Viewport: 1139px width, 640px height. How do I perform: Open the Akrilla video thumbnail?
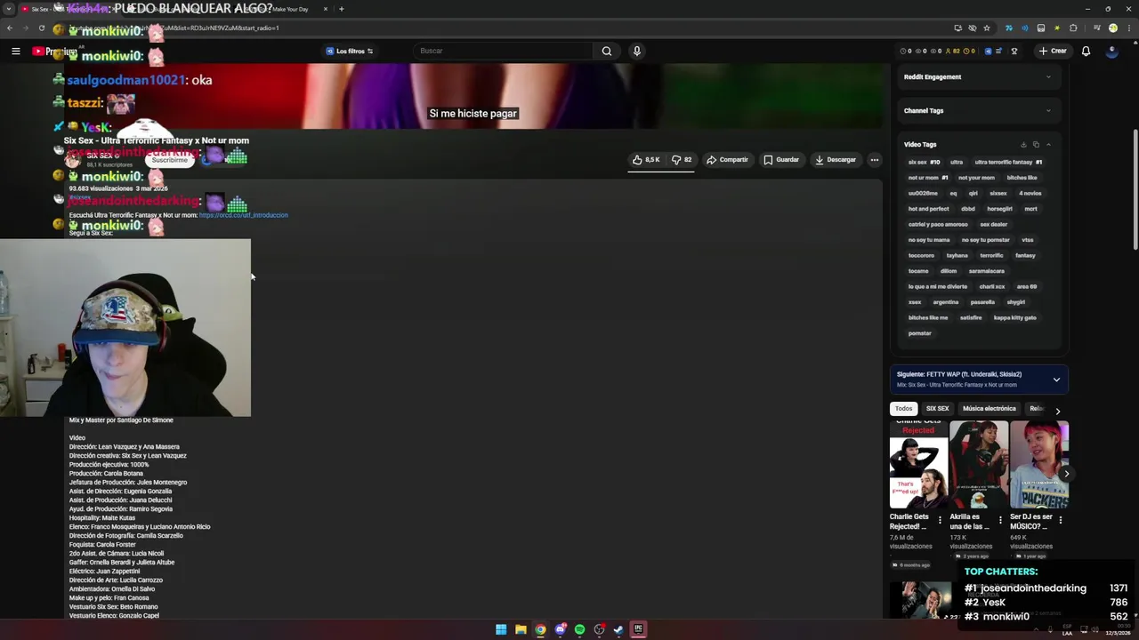click(x=979, y=465)
